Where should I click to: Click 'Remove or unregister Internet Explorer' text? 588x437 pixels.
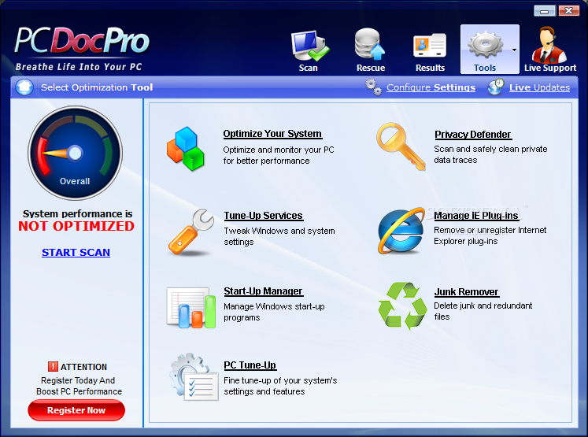coord(490,235)
